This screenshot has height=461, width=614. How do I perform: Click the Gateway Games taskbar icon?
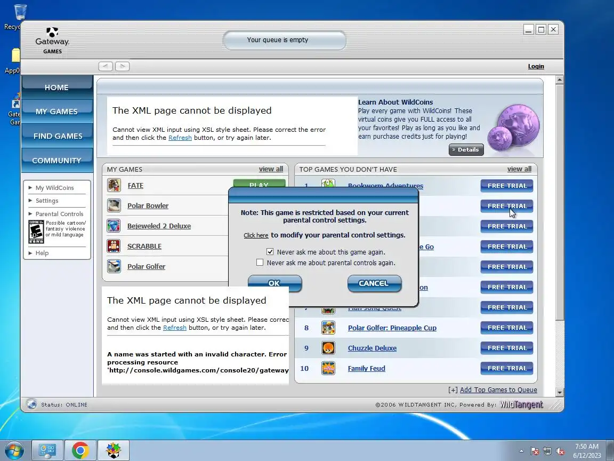113,450
